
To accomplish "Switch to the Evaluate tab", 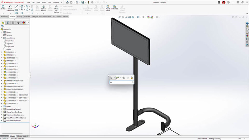I will tap(27, 16).
